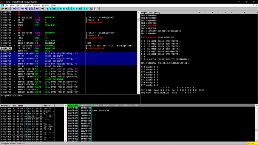Click the Address column header in dump pane
This screenshot has height=145, width=258.
6,106
